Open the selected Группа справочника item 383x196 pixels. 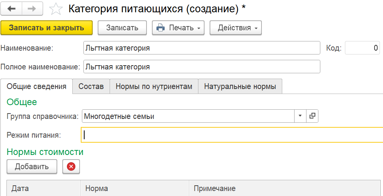pyautogui.click(x=312, y=116)
